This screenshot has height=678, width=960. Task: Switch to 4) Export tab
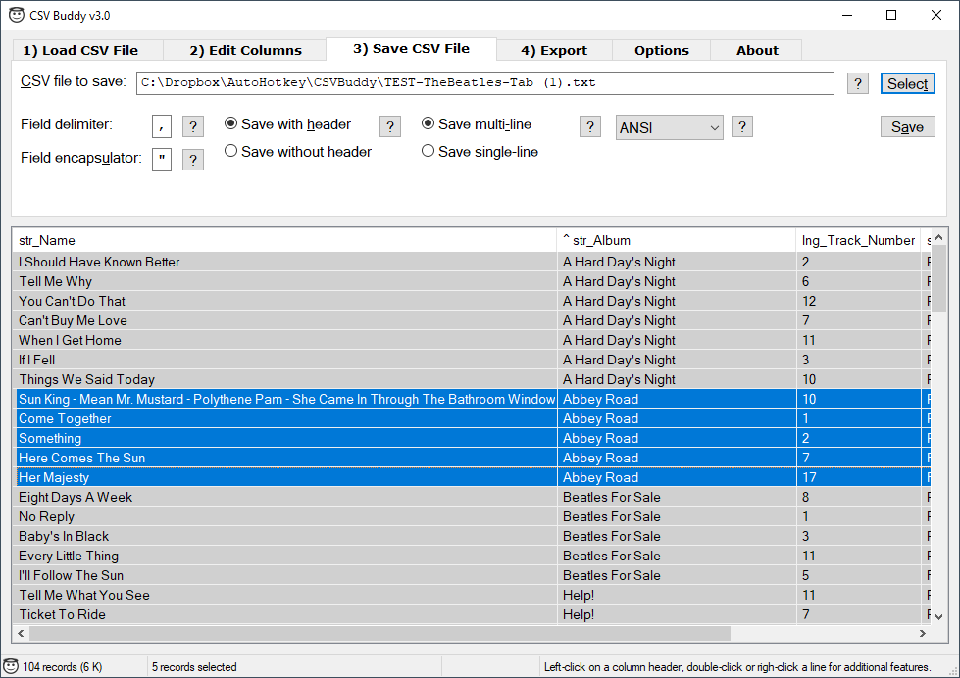click(554, 50)
